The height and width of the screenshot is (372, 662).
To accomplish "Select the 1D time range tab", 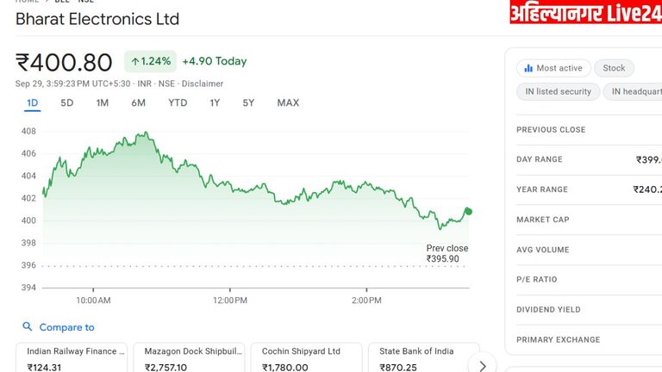I will pyautogui.click(x=33, y=103).
